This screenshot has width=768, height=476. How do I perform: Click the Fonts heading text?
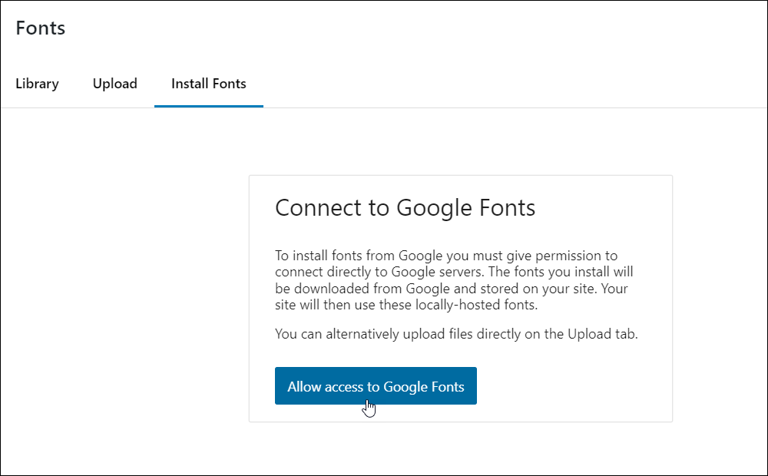point(40,28)
